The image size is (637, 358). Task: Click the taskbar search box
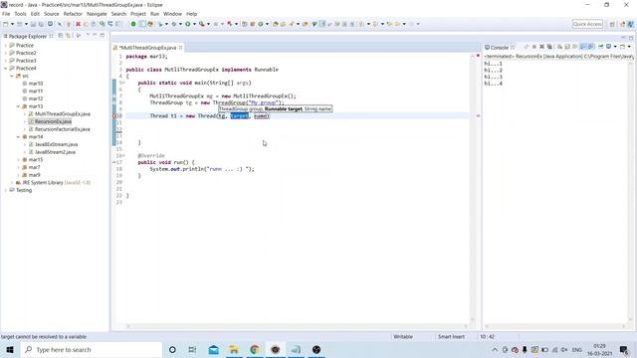(91, 349)
